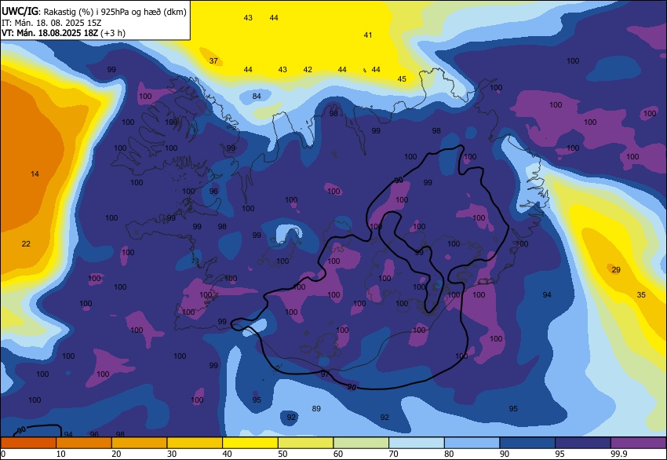Click the '41' value in the yellow region
Image resolution: width=667 pixels, height=460 pixels.
point(368,35)
